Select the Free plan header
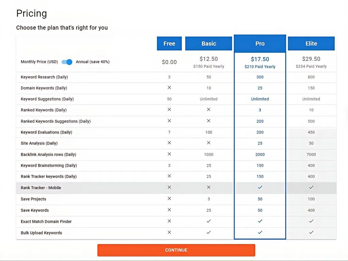Viewport: 348px width, 261px height. 169,43
